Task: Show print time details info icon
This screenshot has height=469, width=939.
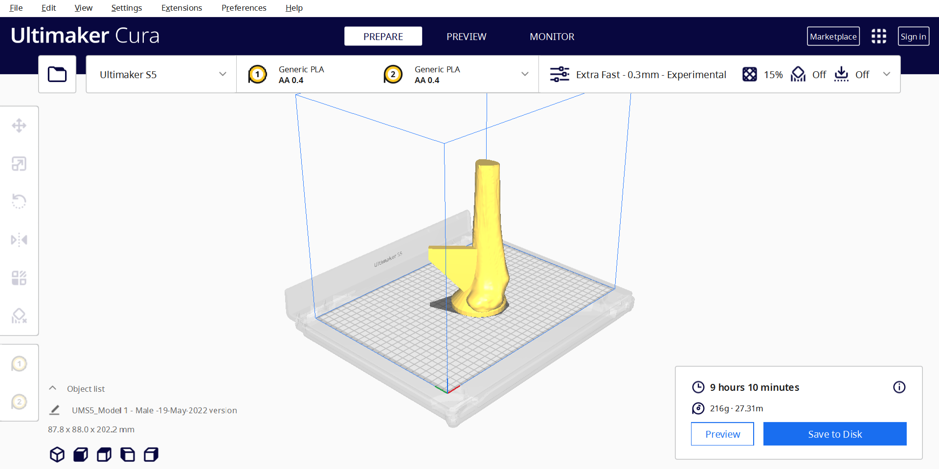Action: tap(899, 387)
